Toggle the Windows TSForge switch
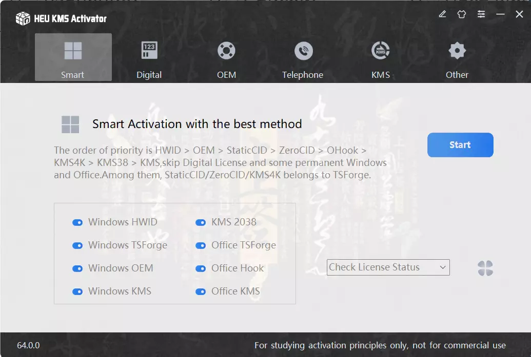Viewport: 531px width, 357px height. [77, 245]
